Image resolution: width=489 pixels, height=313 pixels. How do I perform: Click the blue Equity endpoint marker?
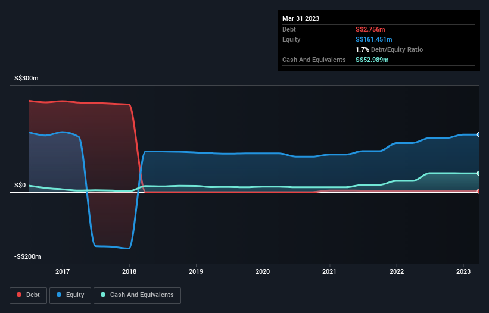[x=479, y=134]
